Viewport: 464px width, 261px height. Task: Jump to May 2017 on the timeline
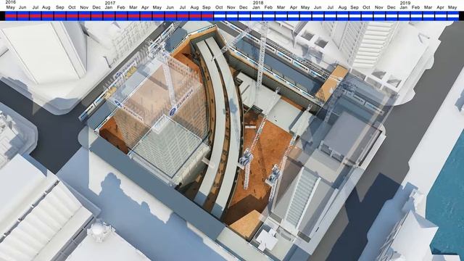(x=158, y=16)
